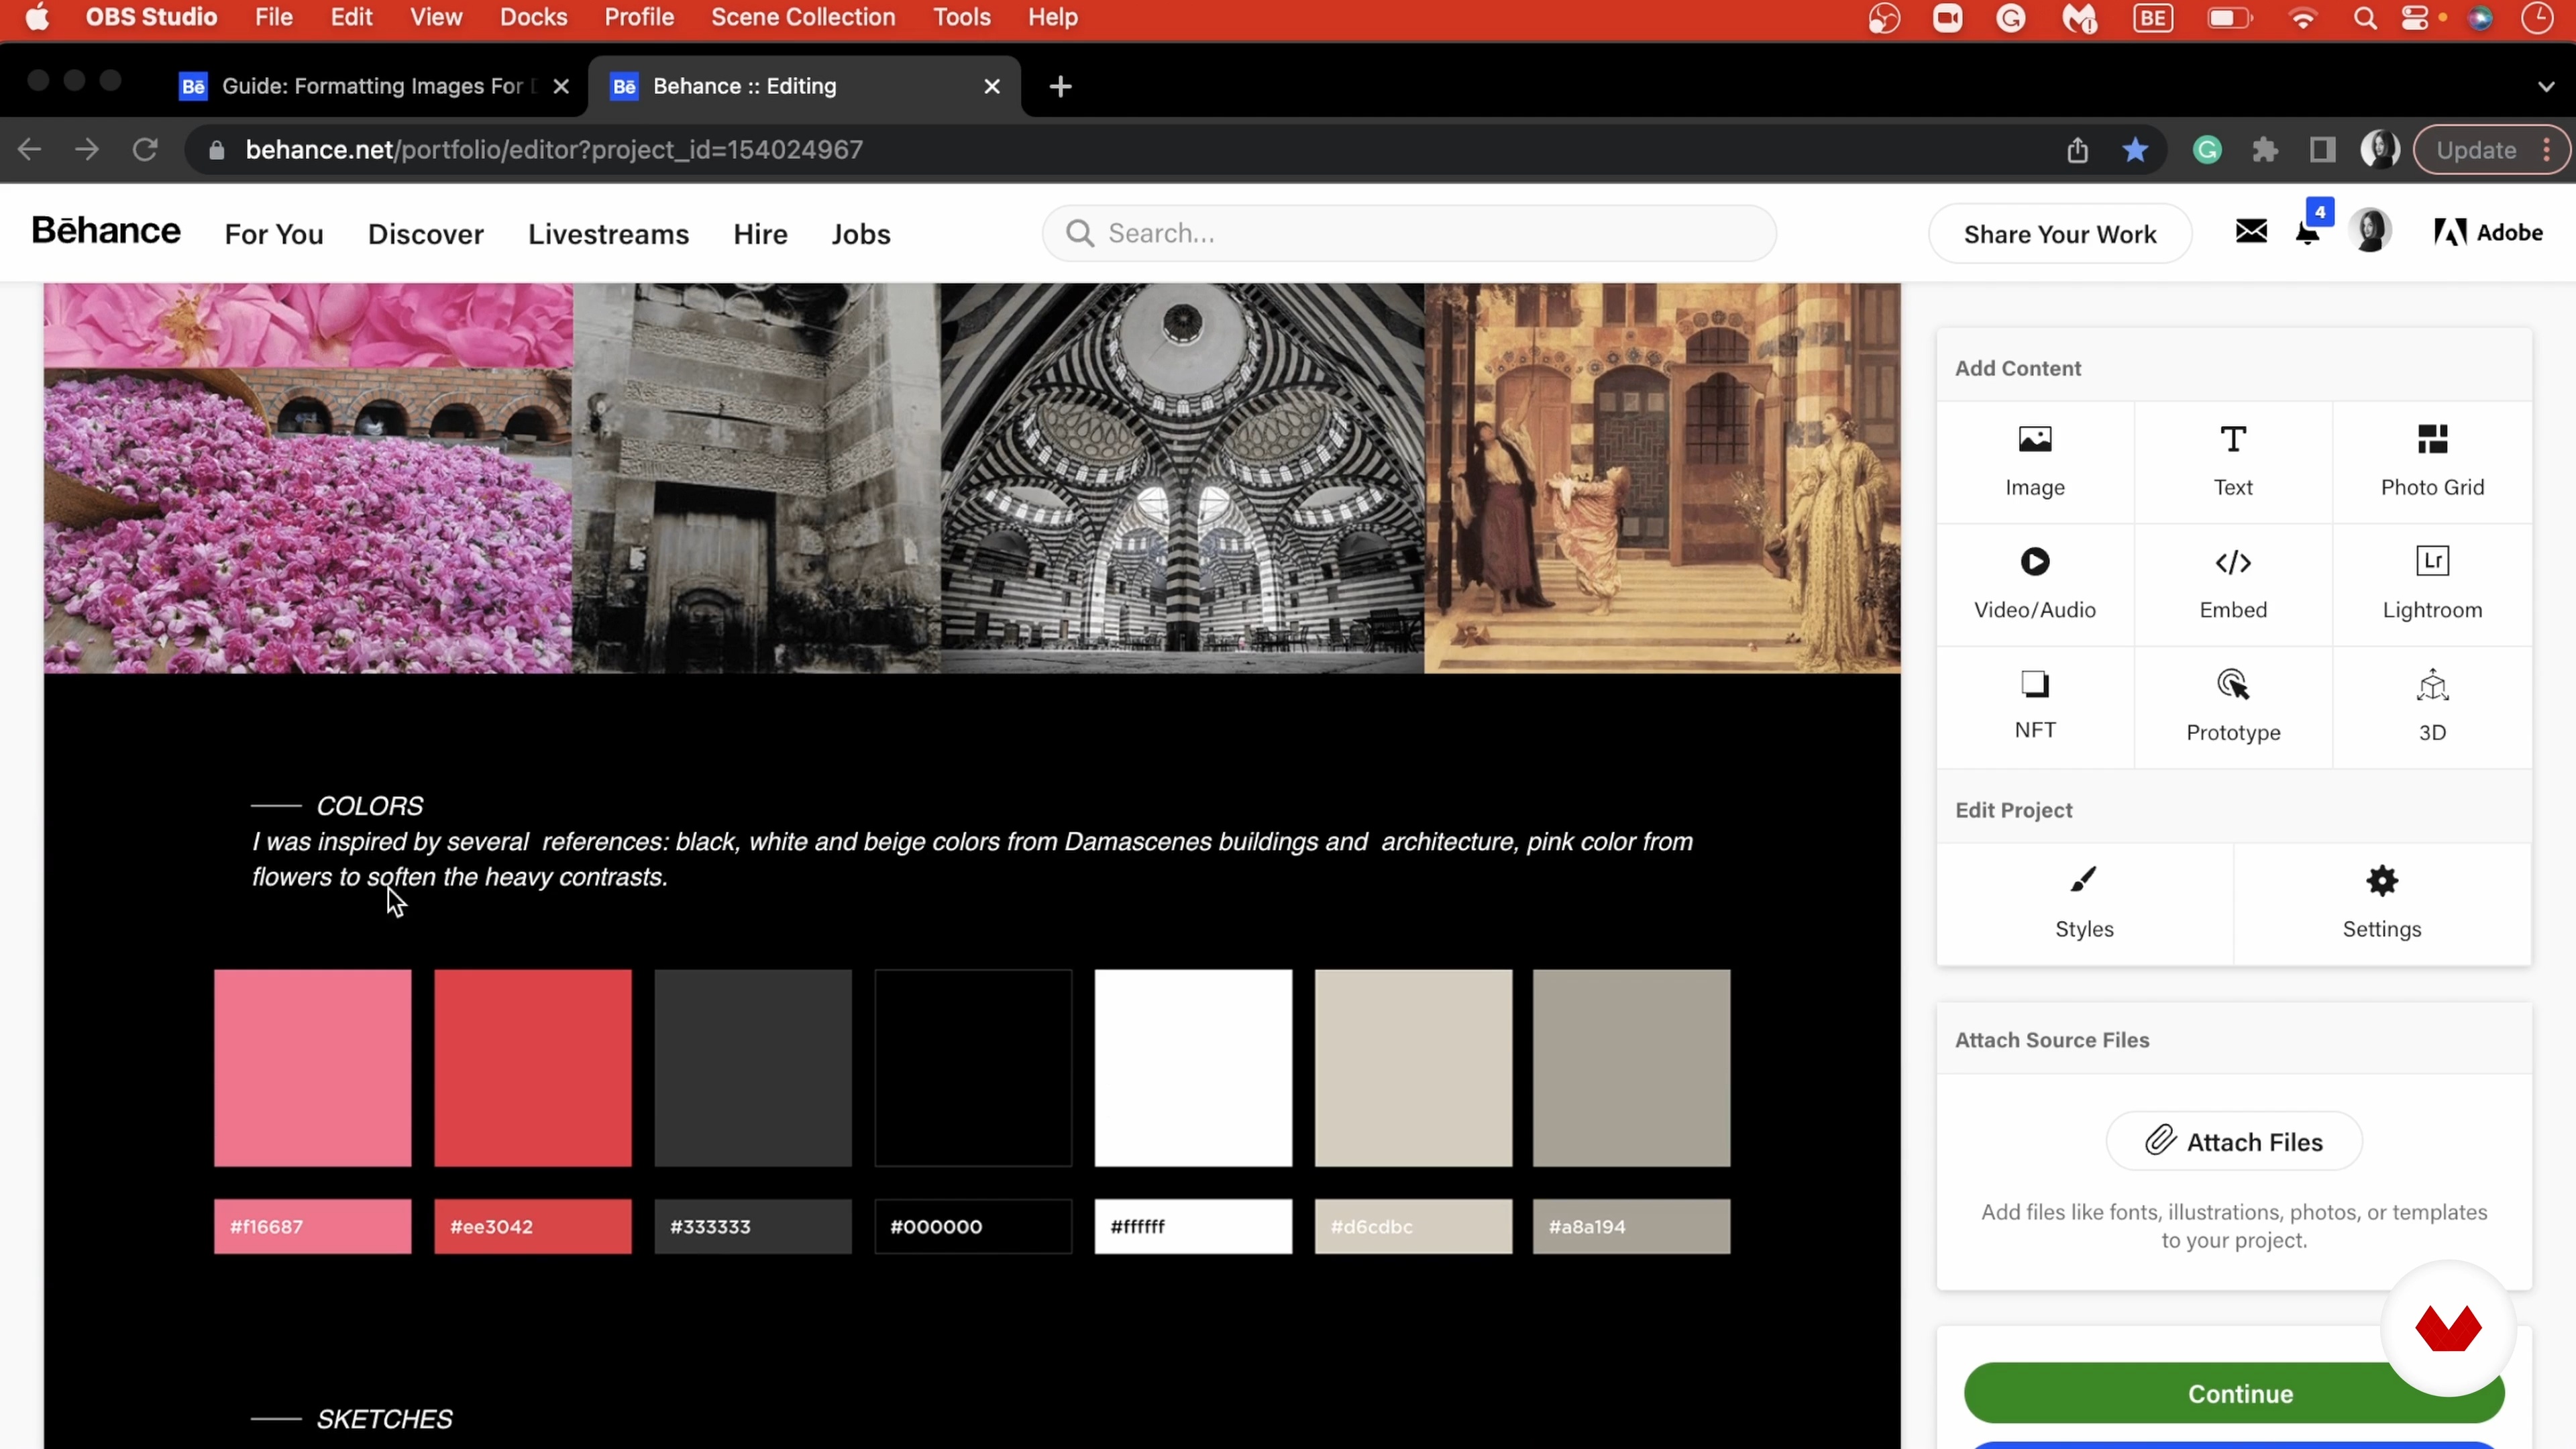
Task: Expand the tab search chevron
Action: point(2546,86)
